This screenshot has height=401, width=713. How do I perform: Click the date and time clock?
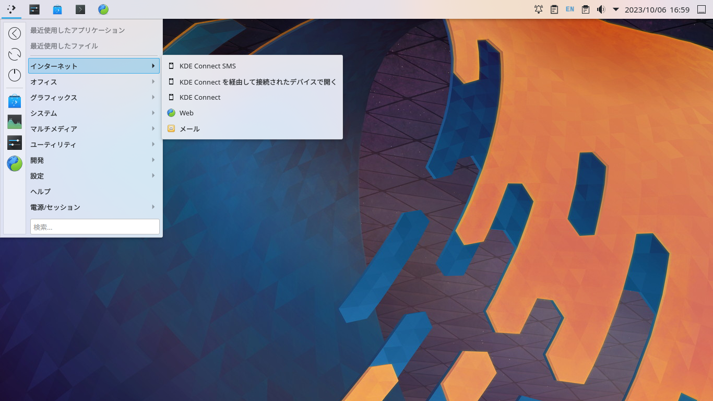[x=657, y=9]
